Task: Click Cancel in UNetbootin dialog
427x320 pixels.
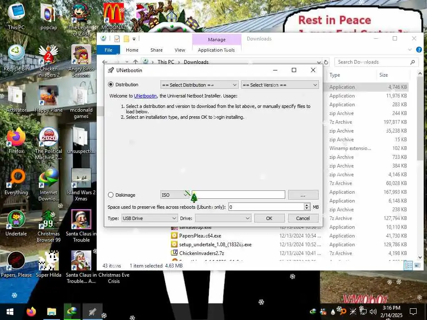Action: point(303,218)
